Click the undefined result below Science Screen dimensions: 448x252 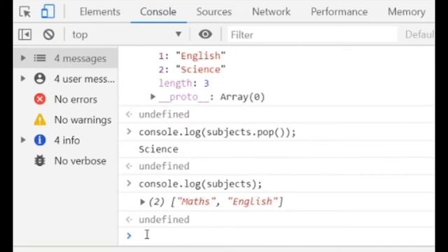tap(164, 166)
